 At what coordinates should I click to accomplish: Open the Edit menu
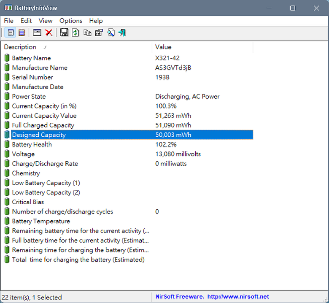click(26, 21)
